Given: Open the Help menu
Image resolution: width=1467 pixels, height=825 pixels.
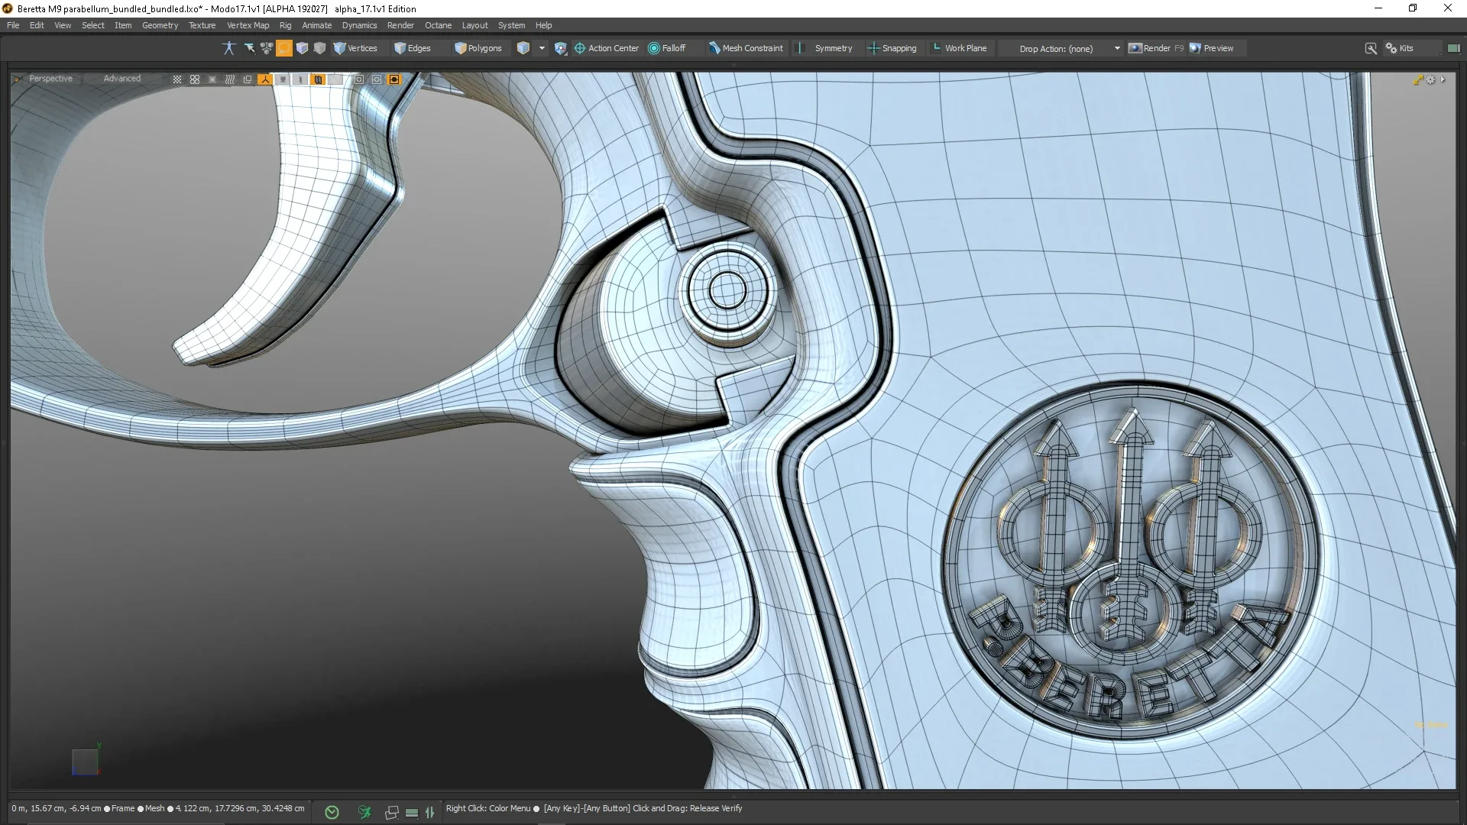Looking at the screenshot, I should 543,25.
